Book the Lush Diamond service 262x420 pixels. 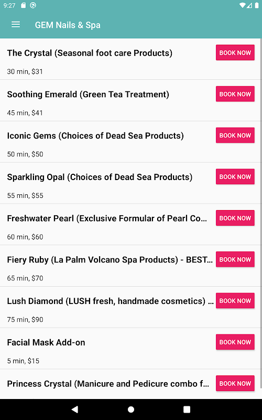[x=235, y=301]
